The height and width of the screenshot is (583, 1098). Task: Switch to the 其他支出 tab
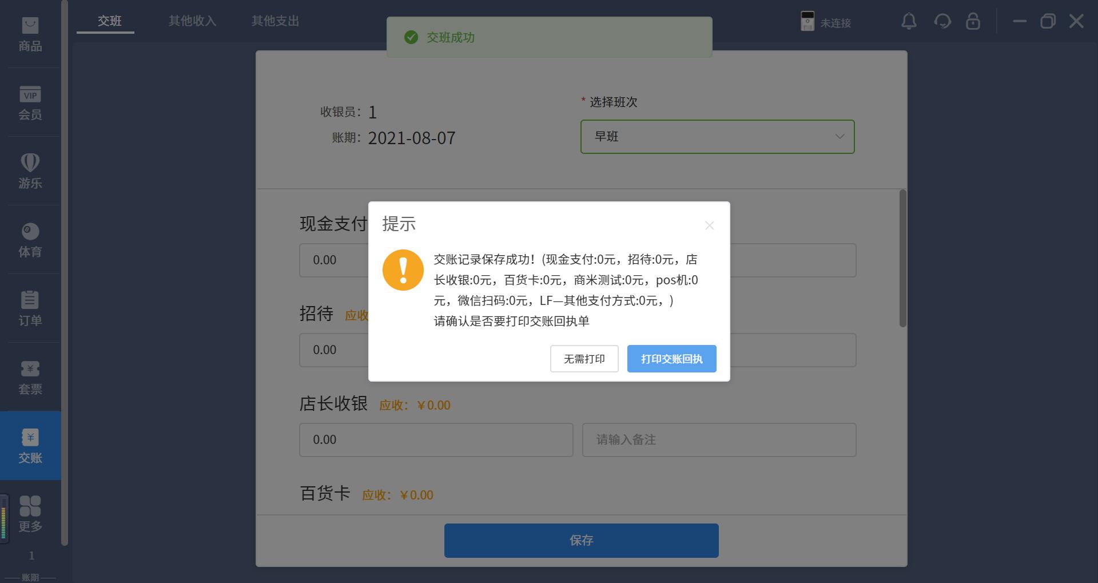click(276, 21)
